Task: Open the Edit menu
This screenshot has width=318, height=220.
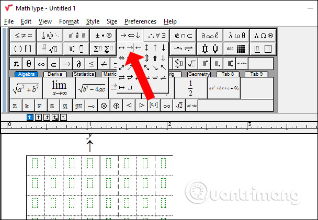Action: coord(26,21)
